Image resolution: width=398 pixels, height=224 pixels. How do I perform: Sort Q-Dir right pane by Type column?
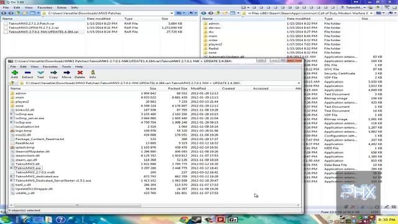pos(328,19)
